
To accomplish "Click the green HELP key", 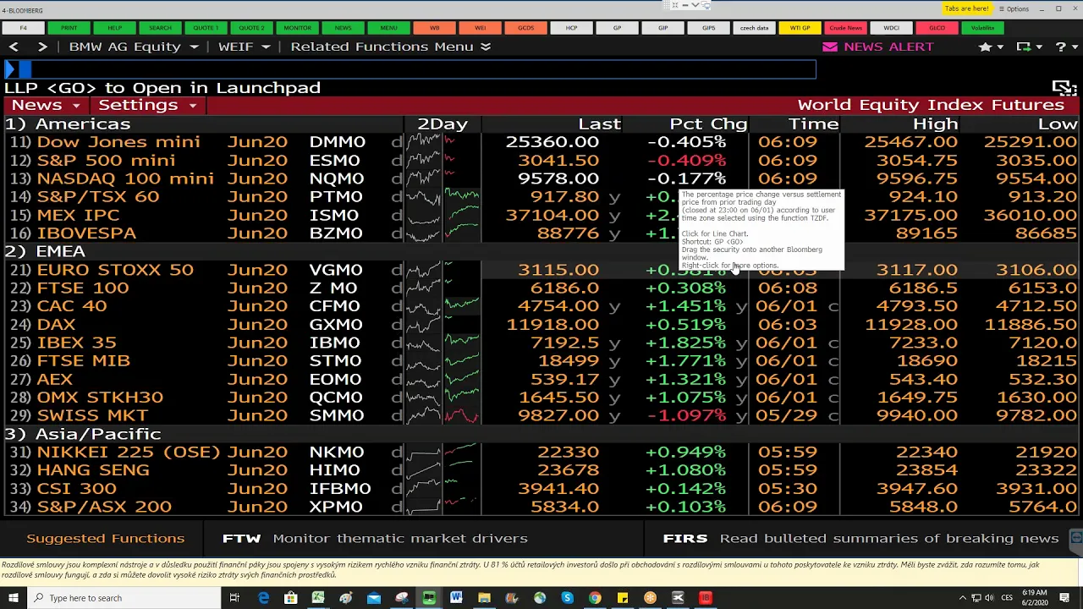I will tap(114, 28).
